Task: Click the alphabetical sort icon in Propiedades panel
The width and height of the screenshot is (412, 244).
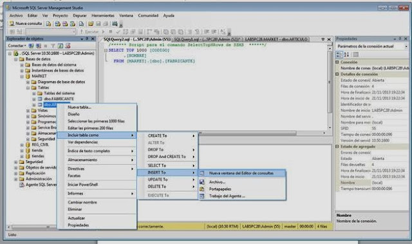Action: coord(346,55)
